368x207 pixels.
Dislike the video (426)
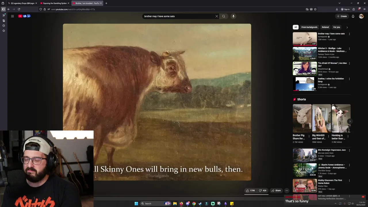point(262,190)
